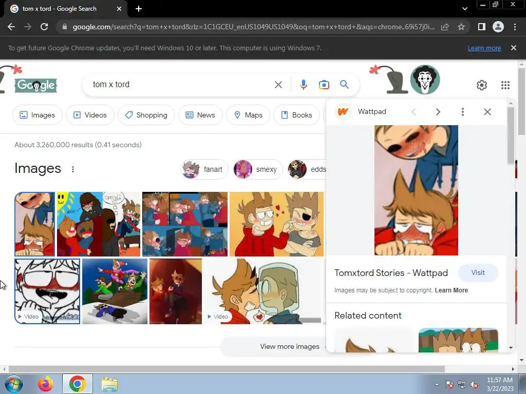Open the kissing characters video thumbnail
Screen dimensions: 526x394
pos(263,291)
